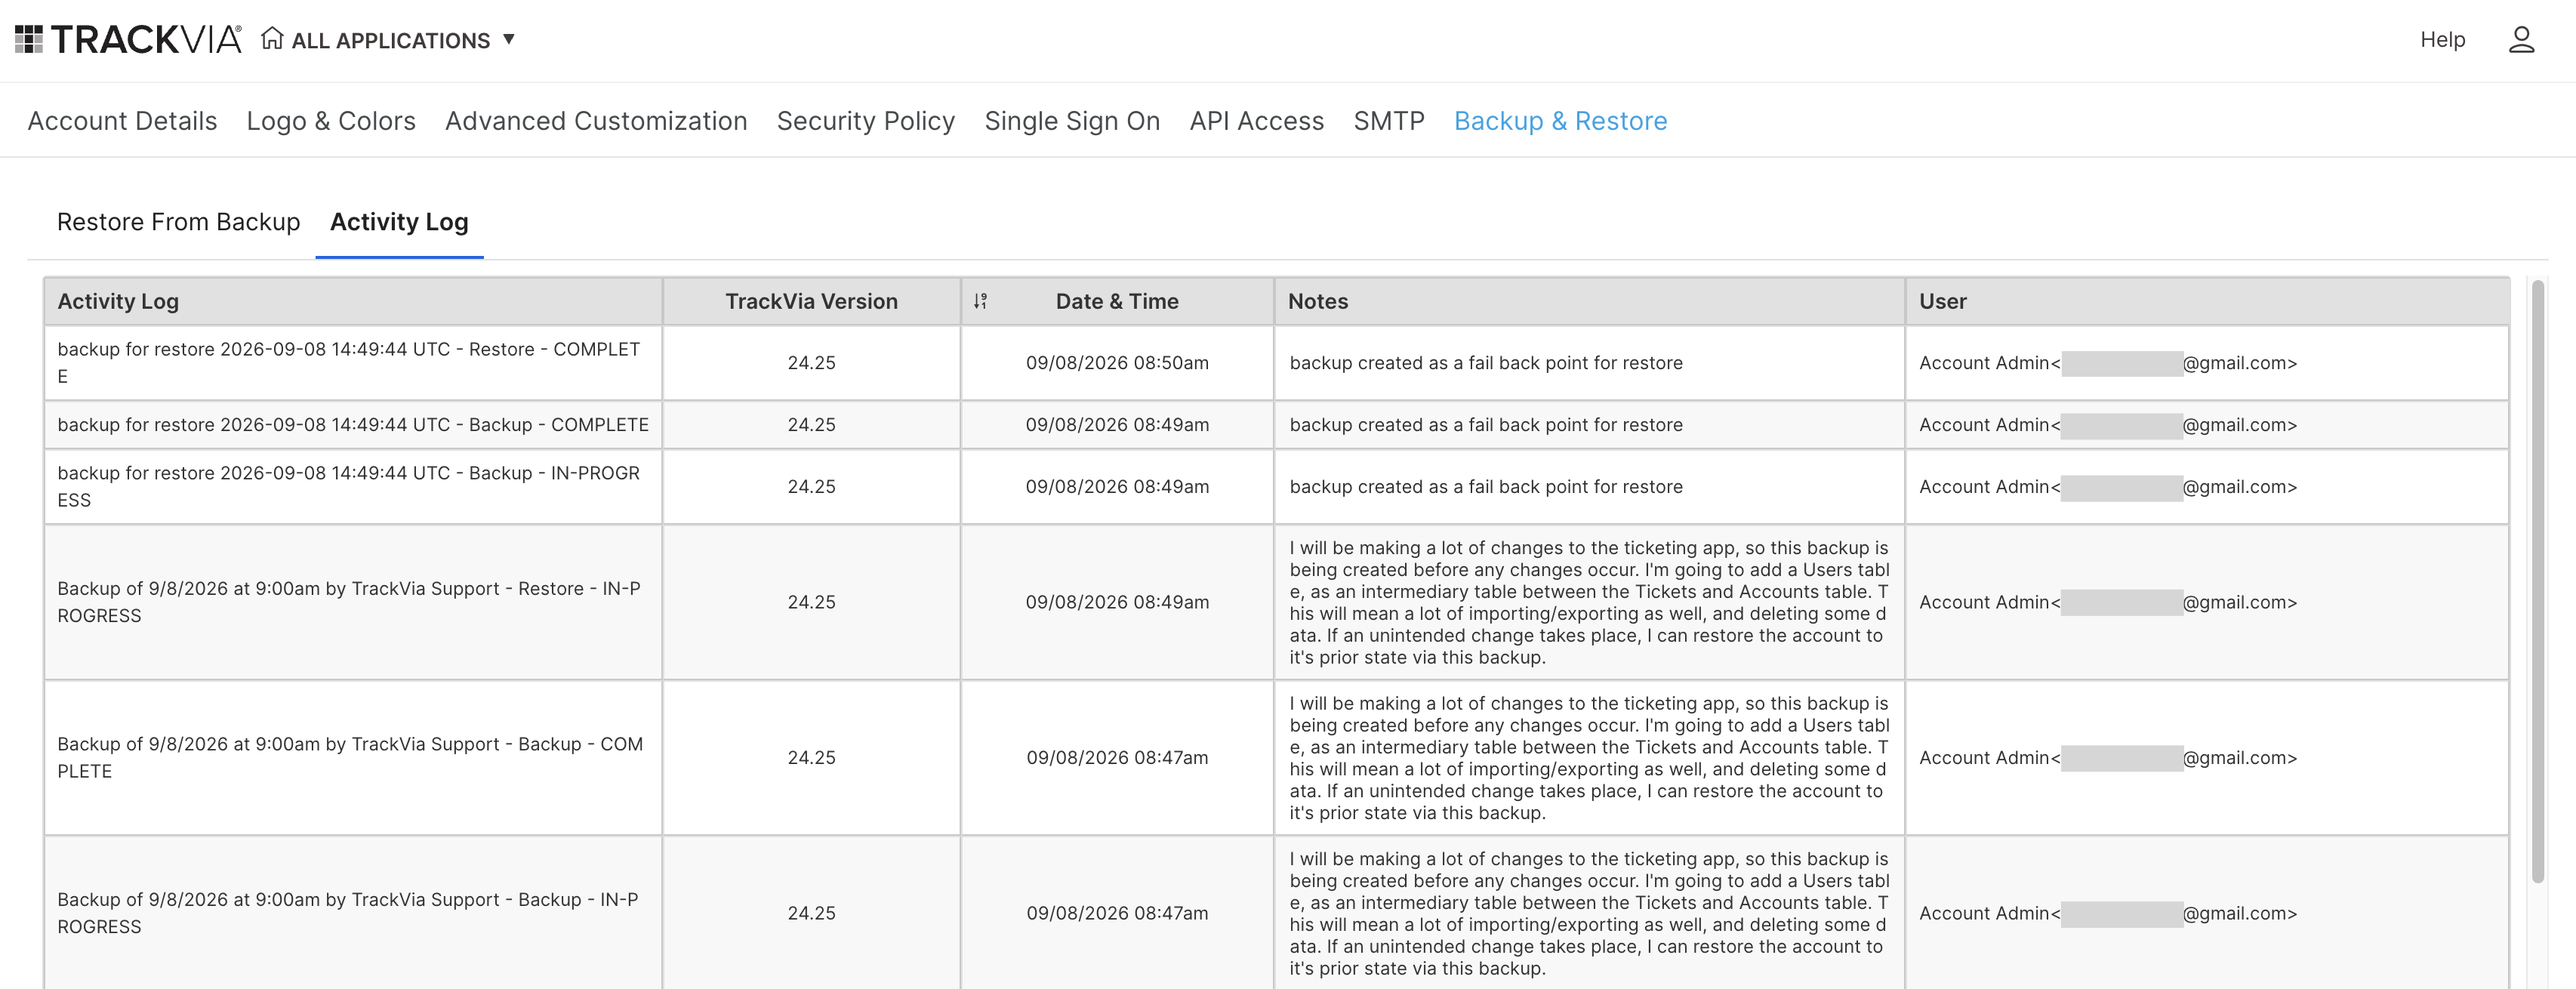Open API Access tab

coord(1257,121)
